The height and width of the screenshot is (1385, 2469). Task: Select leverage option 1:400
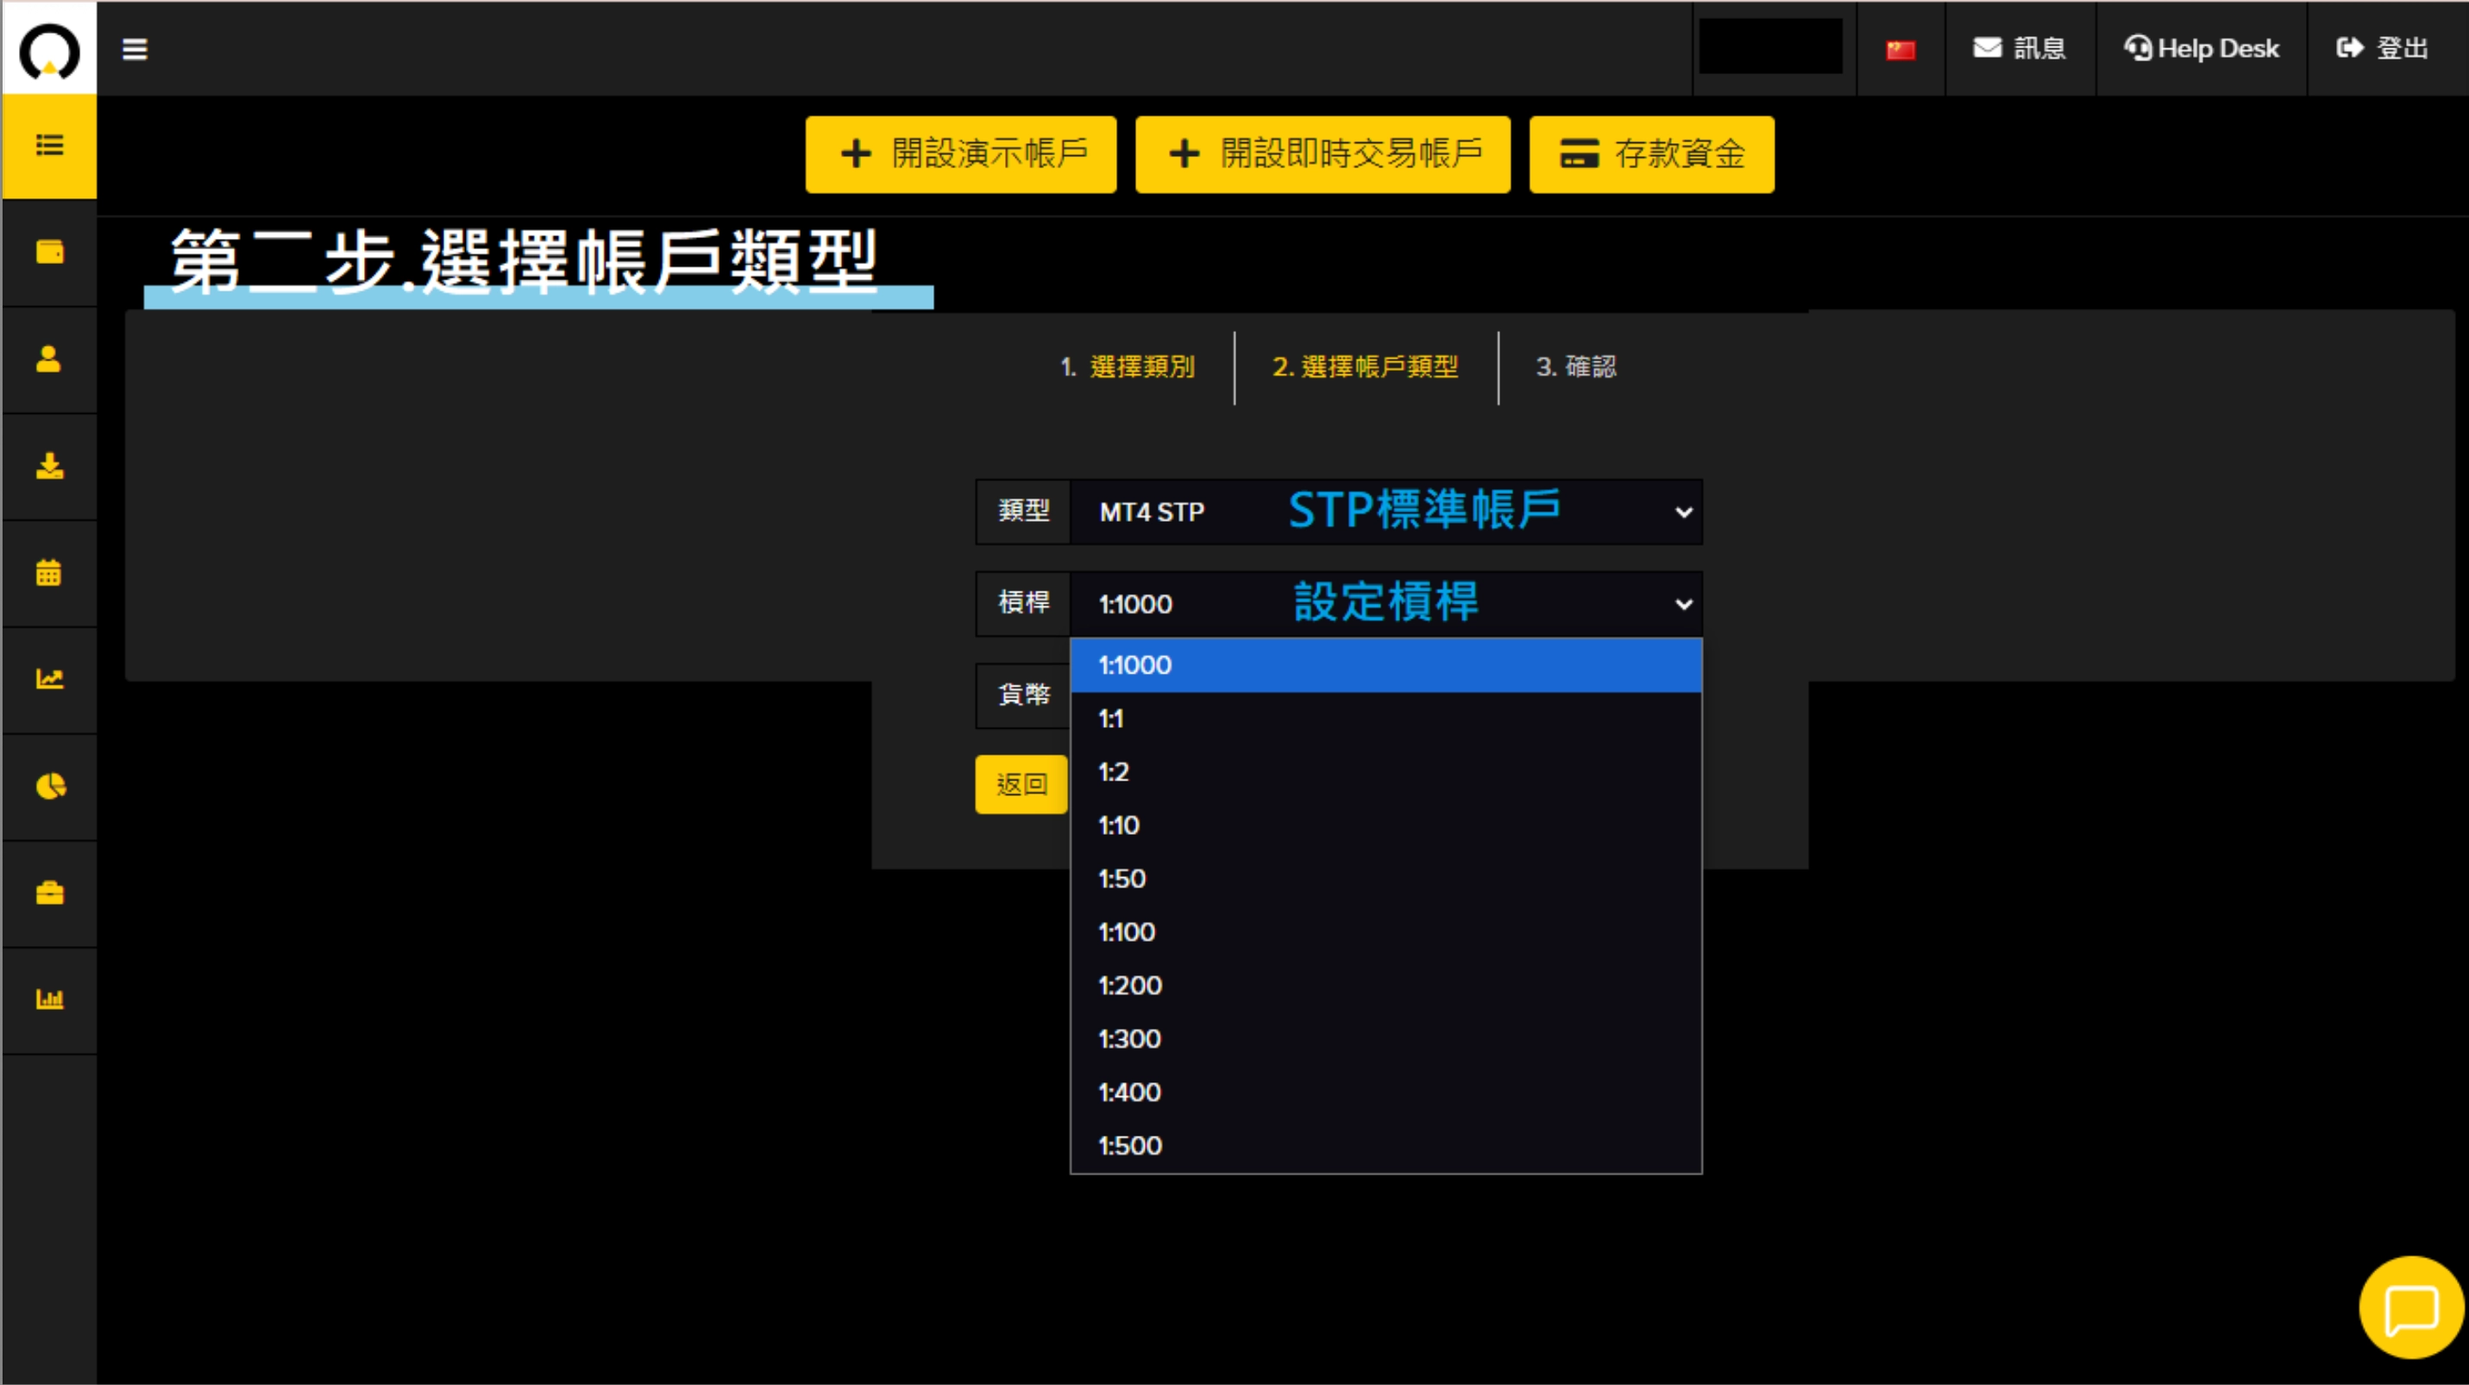tap(1386, 1093)
